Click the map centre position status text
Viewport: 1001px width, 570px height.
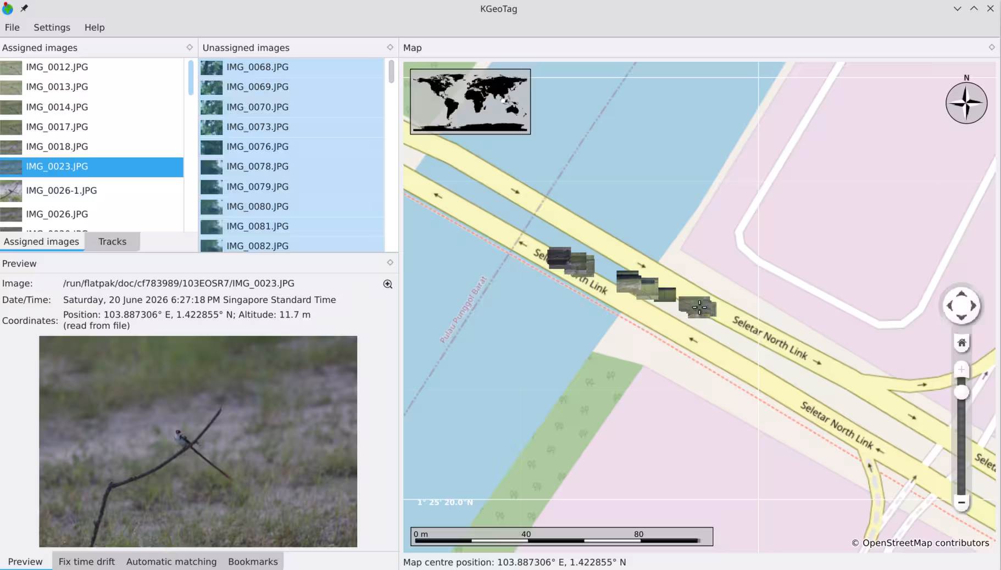pyautogui.click(x=514, y=562)
